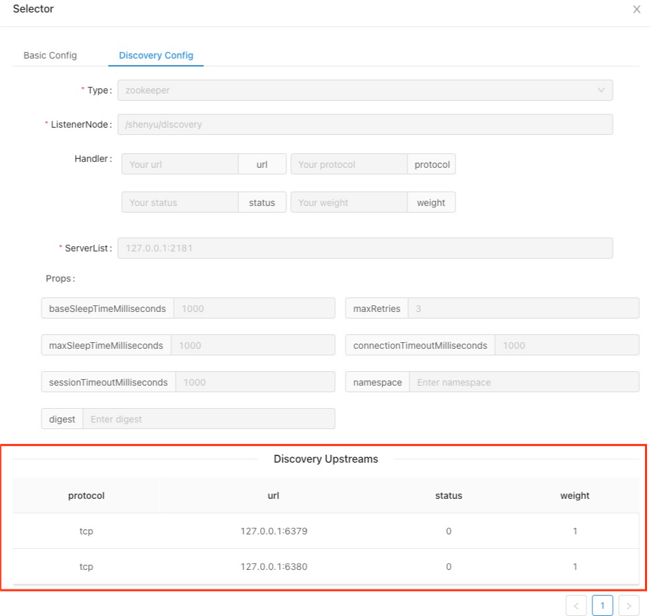651x616 pixels.
Task: Click the 'Your status' handler input
Action: pos(180,203)
